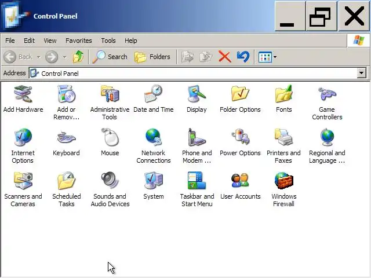Screen dimensions: 371x278
Task: Open the Display applet
Action: tap(197, 99)
